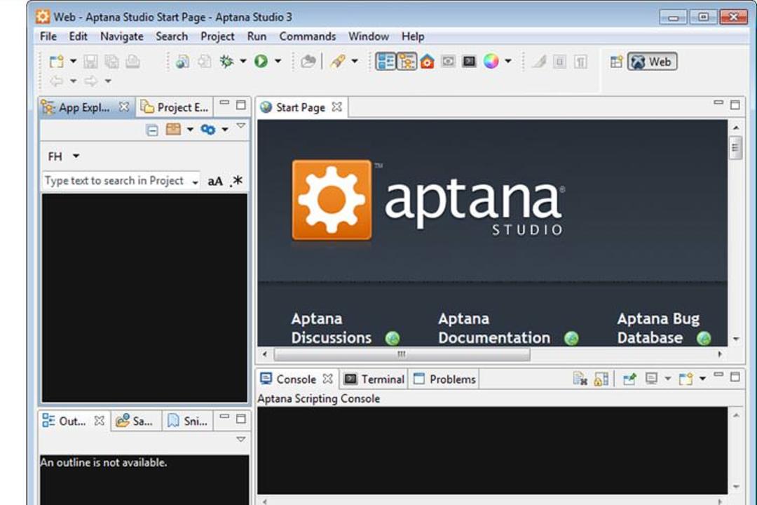Open the File menu
This screenshot has height=505, width=757.
(48, 36)
